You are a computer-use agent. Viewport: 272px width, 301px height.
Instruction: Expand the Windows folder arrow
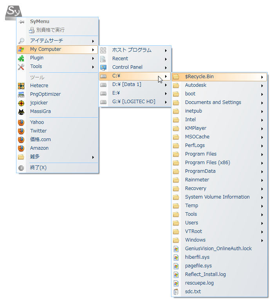pos(262,240)
